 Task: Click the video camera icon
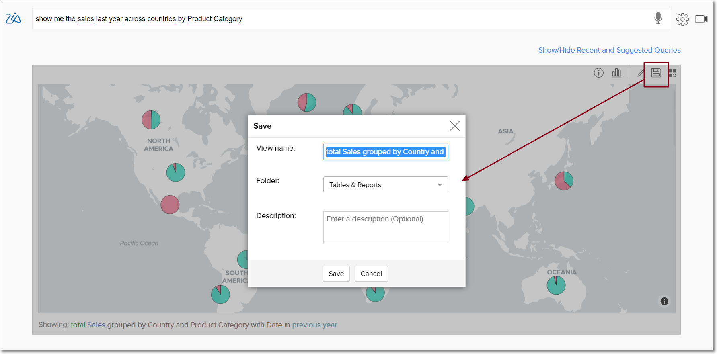click(x=701, y=19)
